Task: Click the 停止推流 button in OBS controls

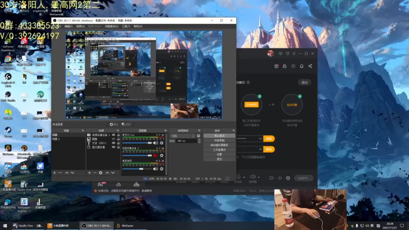Action: pyautogui.click(x=219, y=136)
